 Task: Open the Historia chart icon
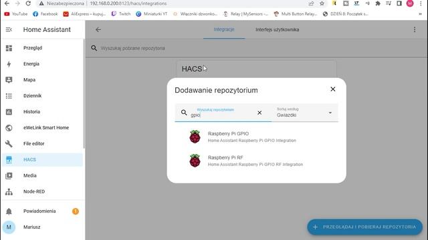[x=9, y=112]
